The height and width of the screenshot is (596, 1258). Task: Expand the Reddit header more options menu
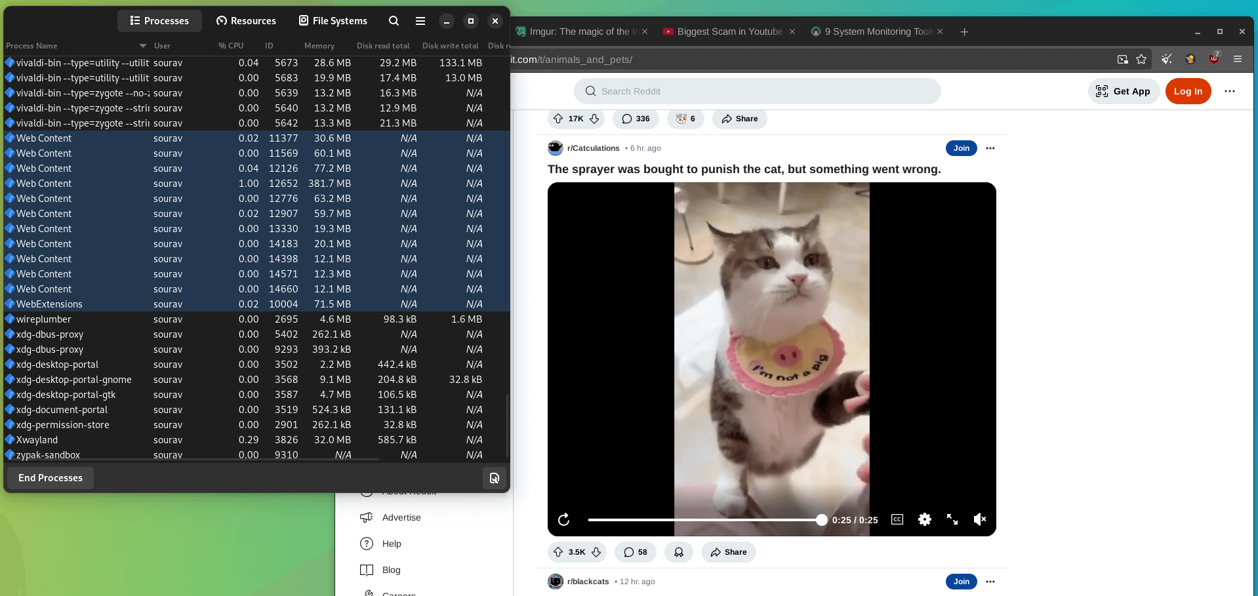[1230, 91]
